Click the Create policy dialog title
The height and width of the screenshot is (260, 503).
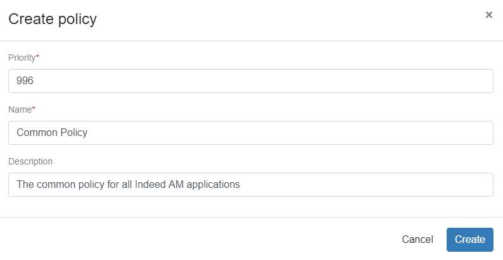[x=52, y=20]
